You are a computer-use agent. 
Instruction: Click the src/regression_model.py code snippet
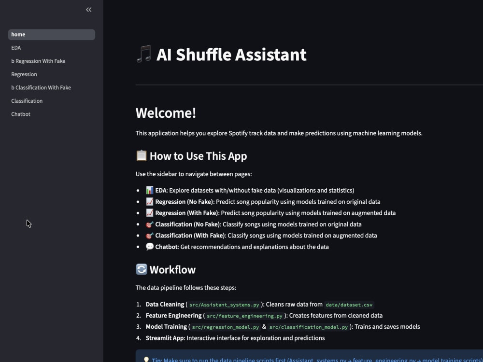click(225, 327)
